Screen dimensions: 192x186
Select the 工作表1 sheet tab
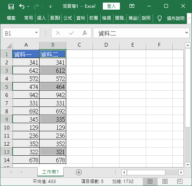coord(50,172)
